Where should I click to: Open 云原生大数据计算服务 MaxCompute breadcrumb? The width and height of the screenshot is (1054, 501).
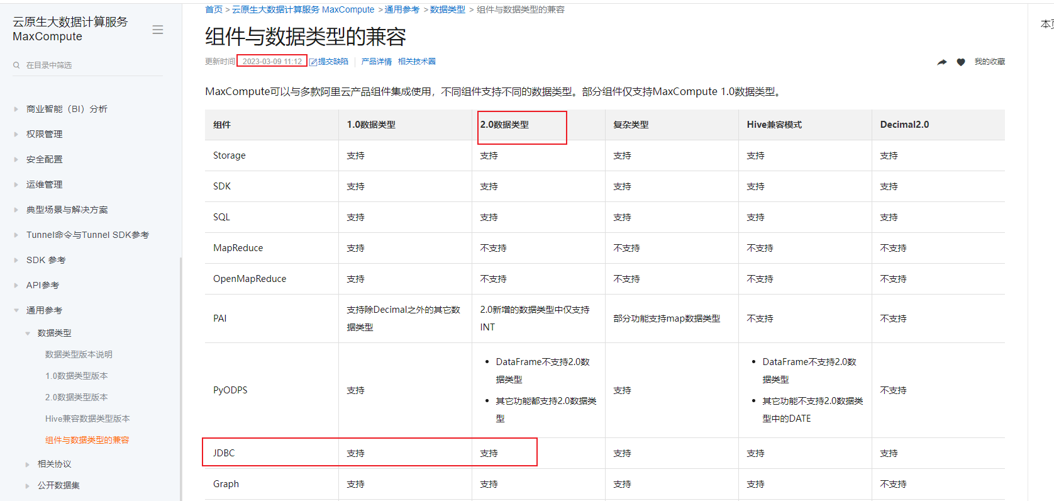click(303, 9)
